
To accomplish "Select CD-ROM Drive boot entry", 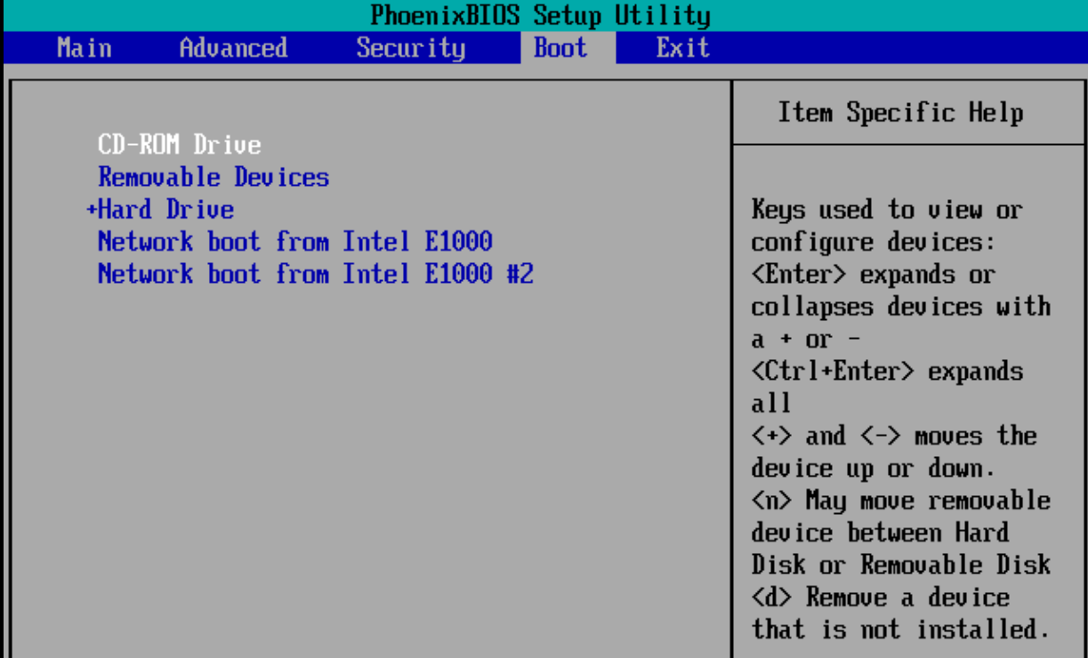I will point(180,145).
